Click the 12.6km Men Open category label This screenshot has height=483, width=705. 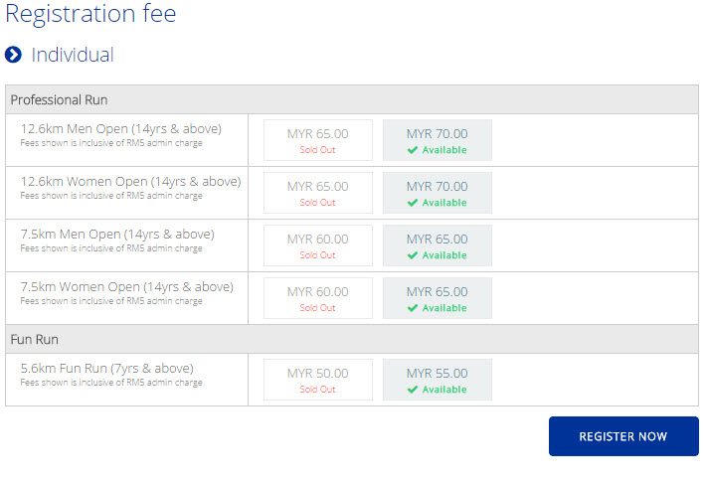click(x=121, y=129)
